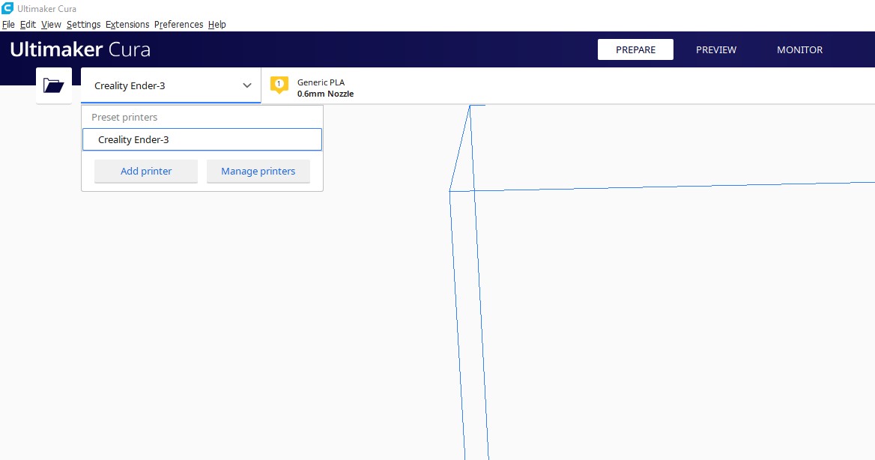Click the Manage printers button

(258, 172)
